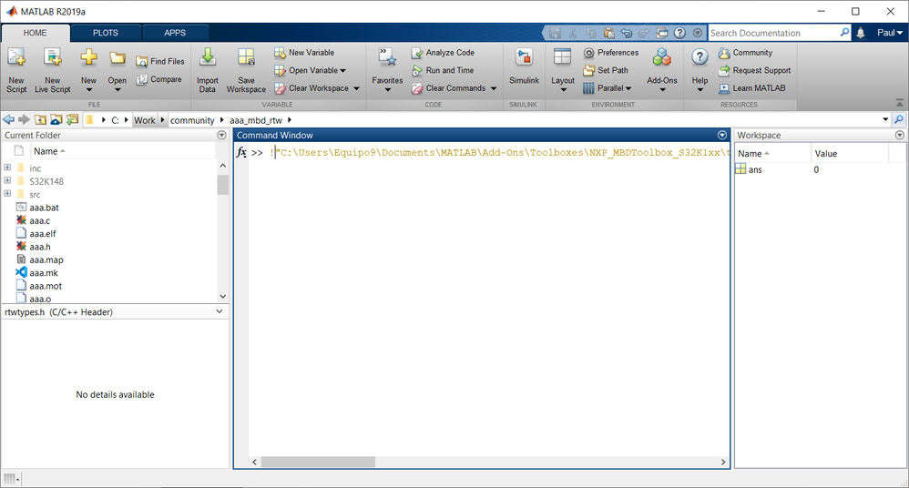Open the Layout menu
The height and width of the screenshot is (488, 909).
pos(562,71)
